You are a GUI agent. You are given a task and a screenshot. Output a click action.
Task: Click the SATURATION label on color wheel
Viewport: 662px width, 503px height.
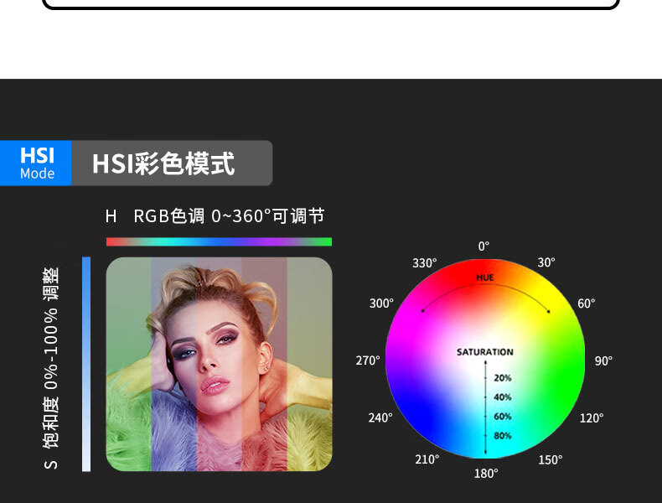(484, 352)
